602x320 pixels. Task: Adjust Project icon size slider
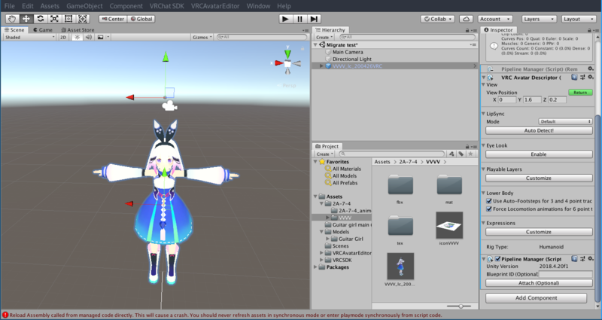[460, 306]
